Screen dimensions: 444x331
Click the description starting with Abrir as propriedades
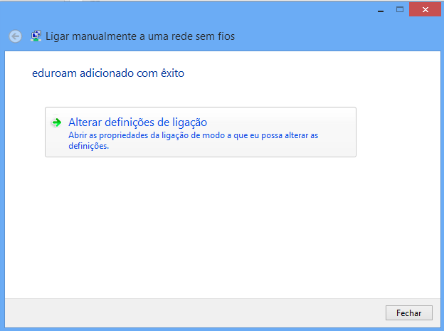tap(193, 140)
